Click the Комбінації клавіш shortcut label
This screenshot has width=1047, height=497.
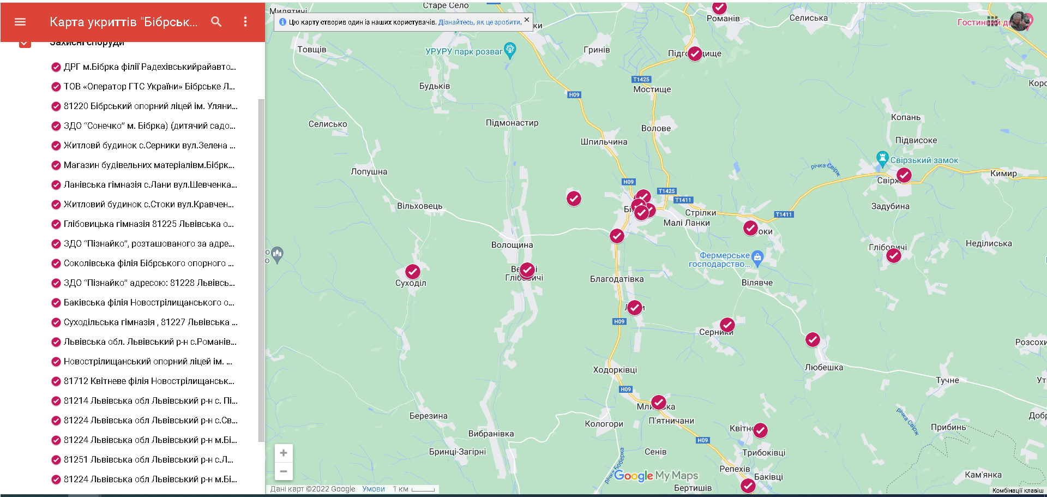tap(1018, 490)
